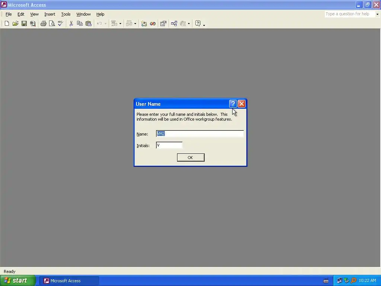Expand the help question box dropdown
This screenshot has width=381, height=286.
[377, 14]
